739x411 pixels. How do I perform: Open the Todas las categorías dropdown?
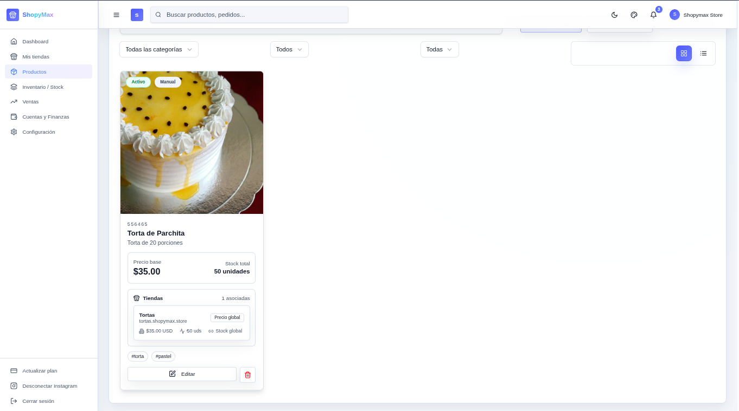pyautogui.click(x=158, y=49)
